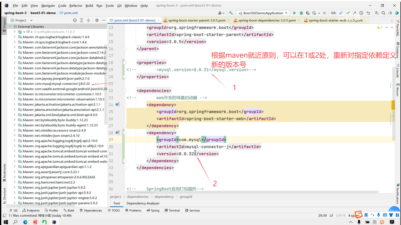Click the Debug bug icon in toolbar

pos(301,13)
